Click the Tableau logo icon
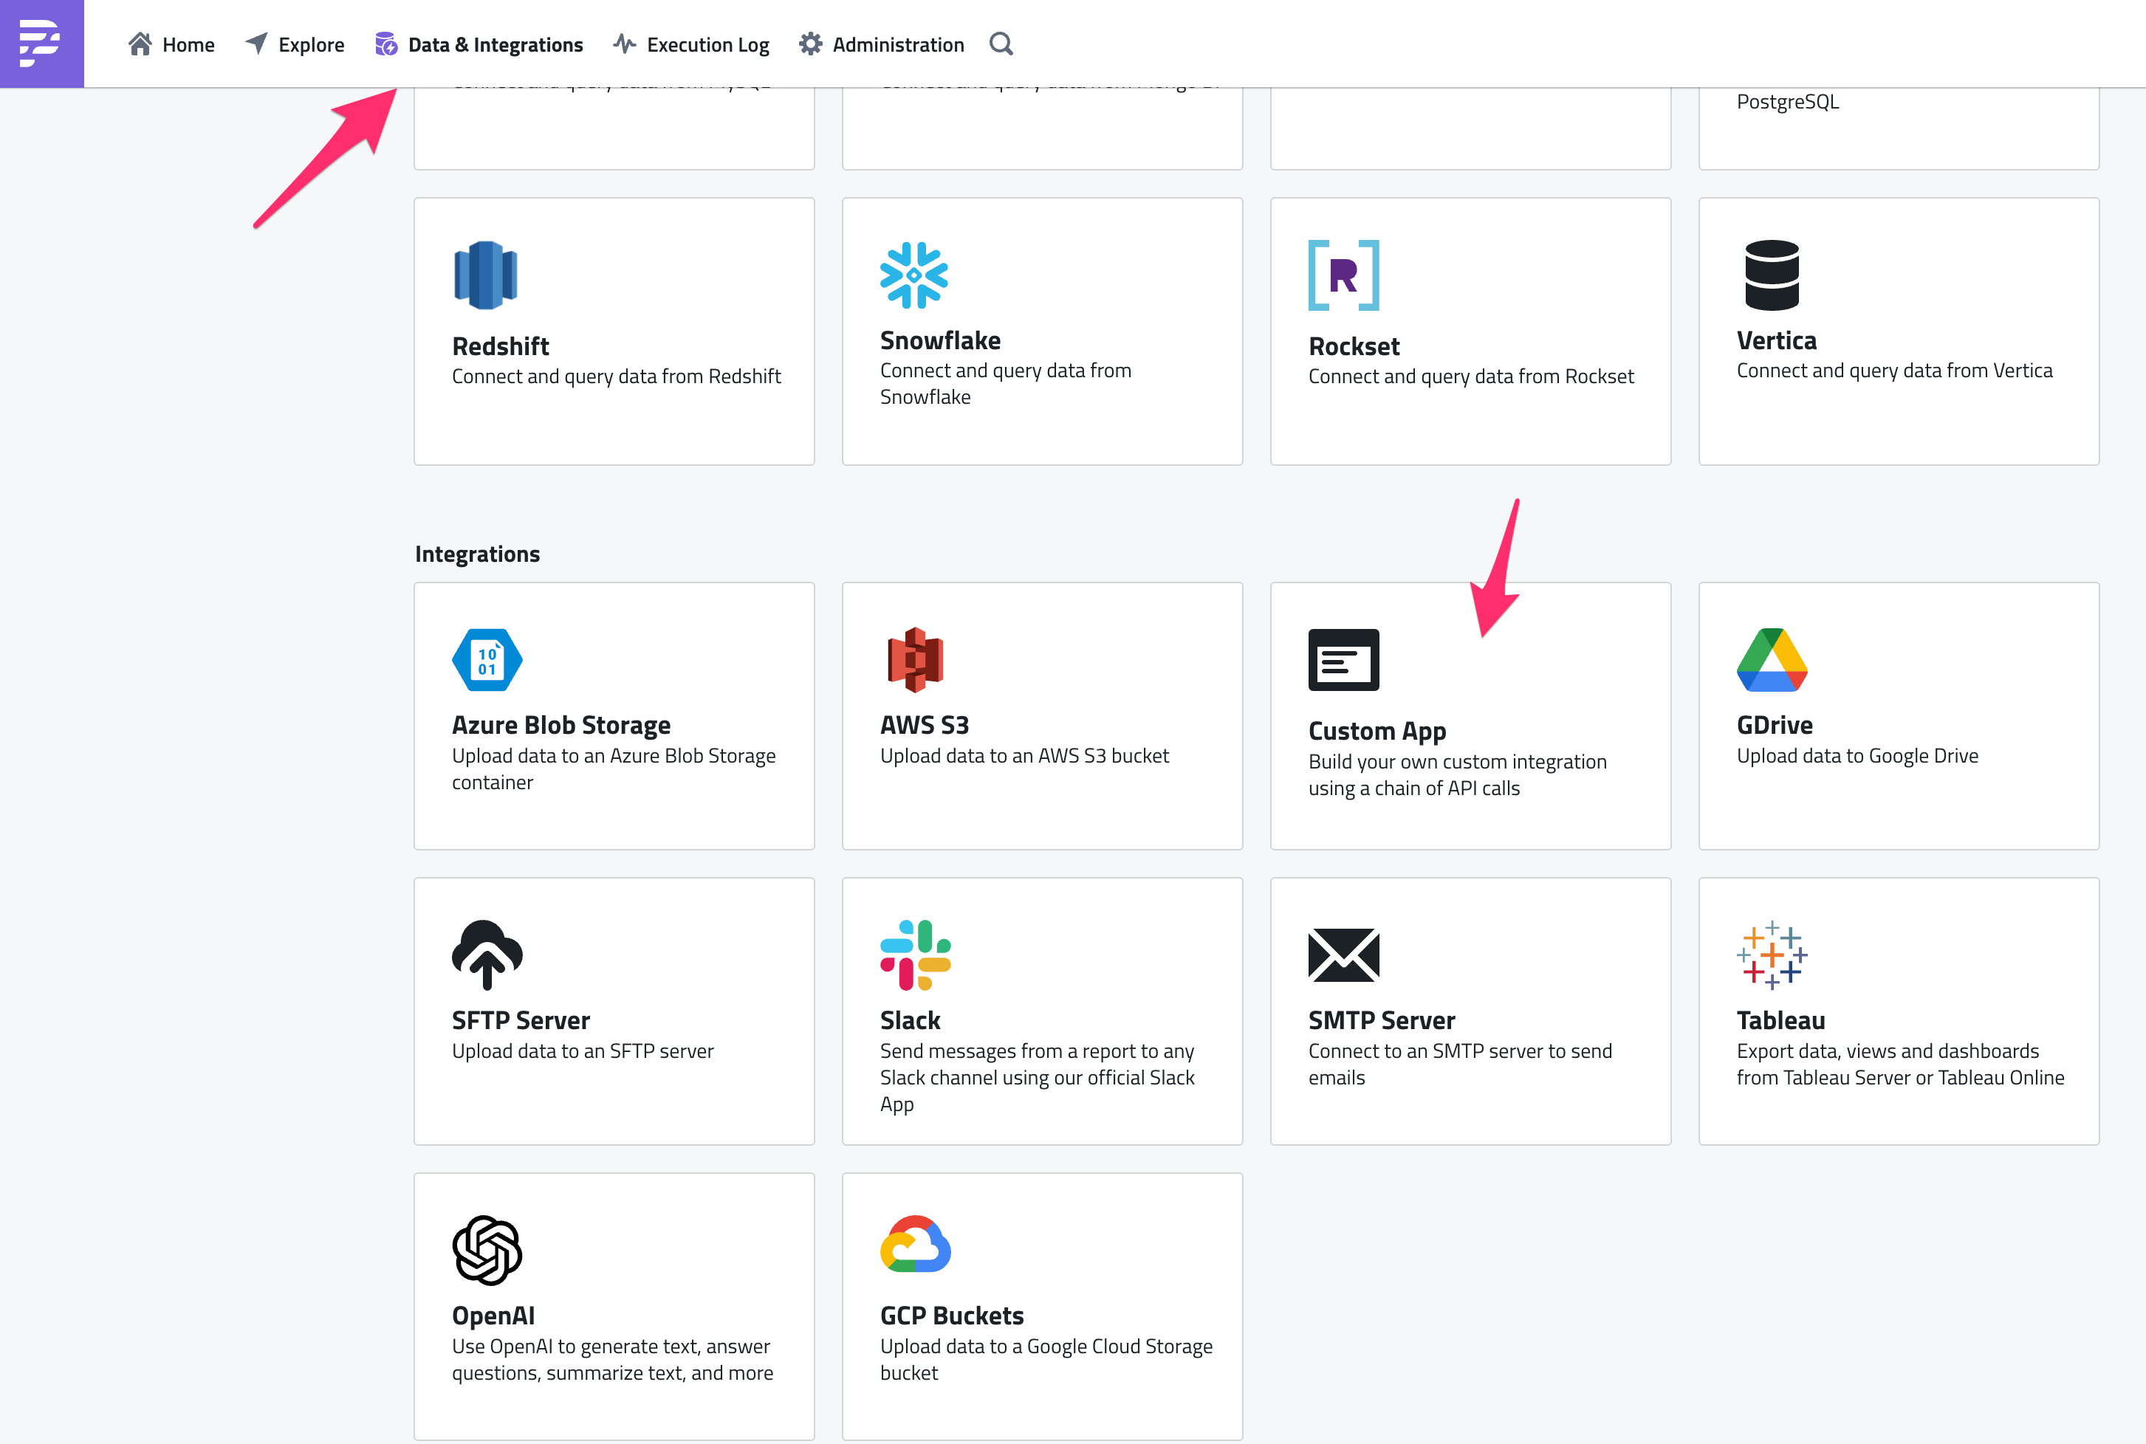Screen dimensions: 2146x1444 1771,954
